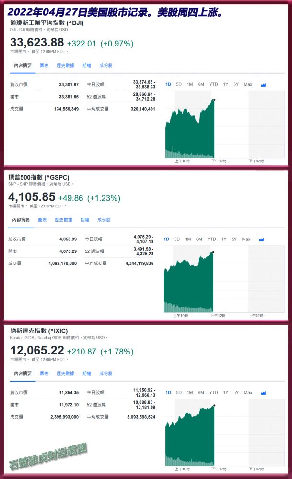The height and width of the screenshot is (479, 292).
Task: Open 圖表 tab under Dow Jones index
Action: (44, 65)
